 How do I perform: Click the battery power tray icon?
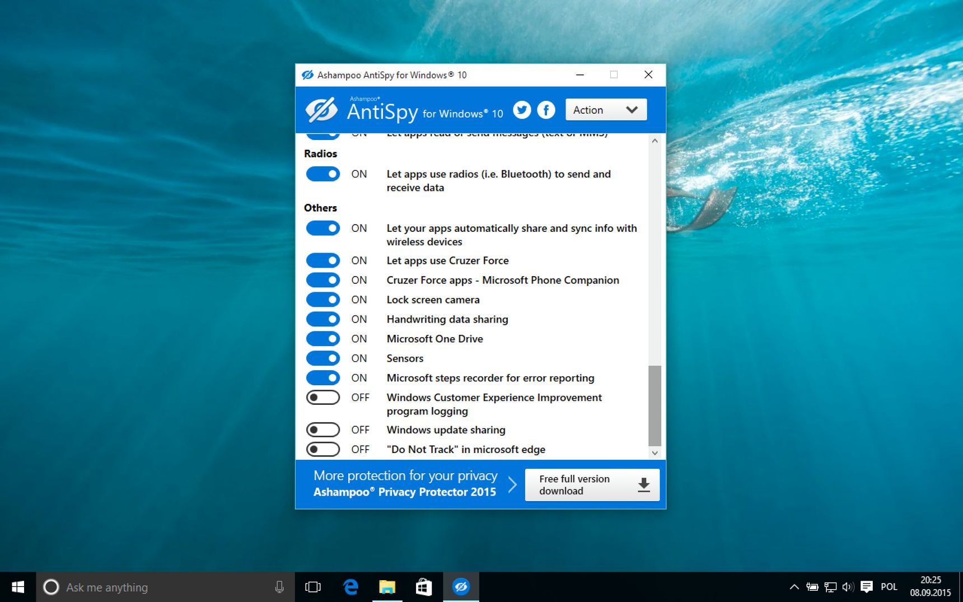(x=812, y=587)
